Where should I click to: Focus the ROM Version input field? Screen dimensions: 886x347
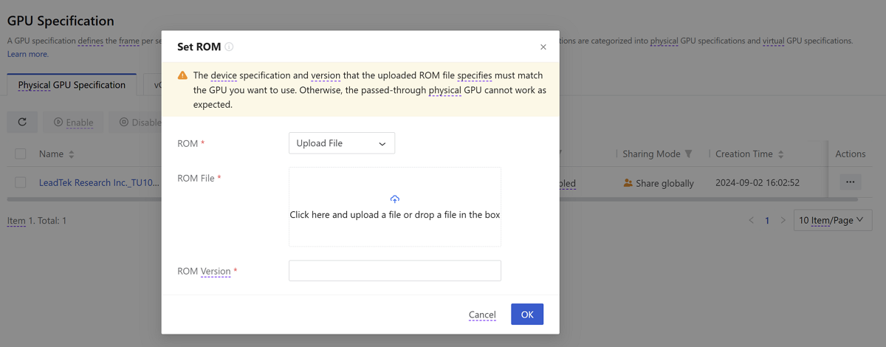point(394,271)
